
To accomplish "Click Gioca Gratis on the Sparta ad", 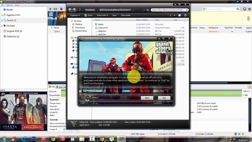I will click(33, 127).
